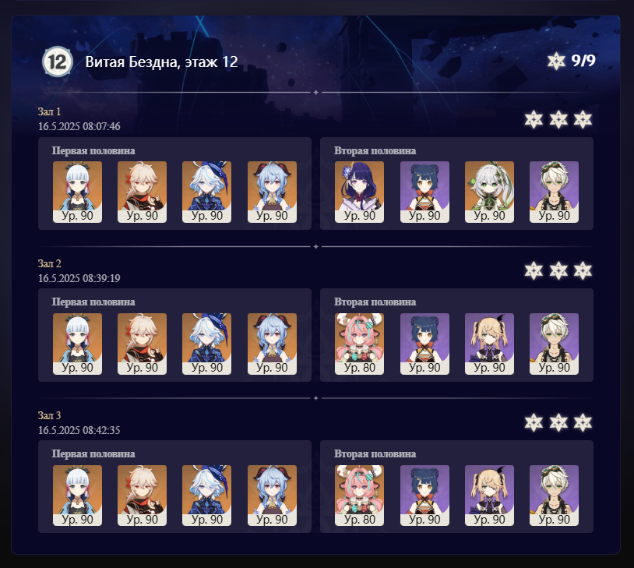This screenshot has height=568, width=634.
Task: Select Ayaka's portrait in Зал 1 first half
Action: tap(77, 192)
